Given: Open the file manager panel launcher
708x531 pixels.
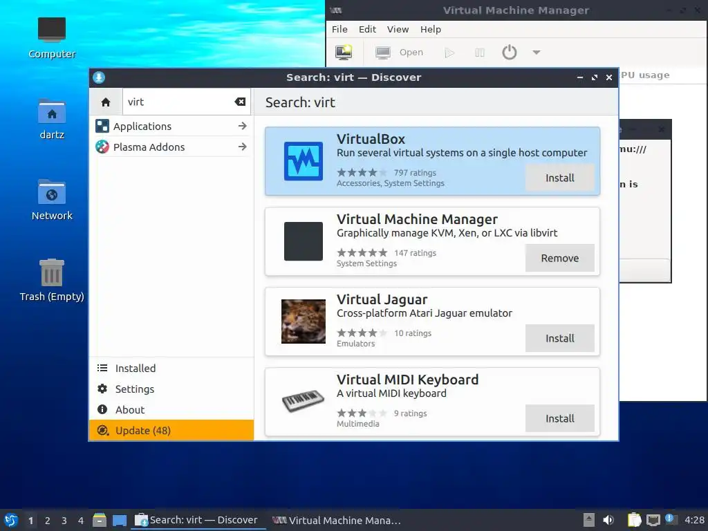Looking at the screenshot, I should [100, 520].
